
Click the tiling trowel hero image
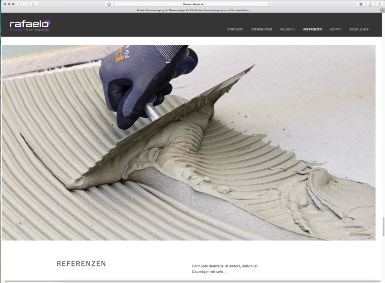coord(188,143)
